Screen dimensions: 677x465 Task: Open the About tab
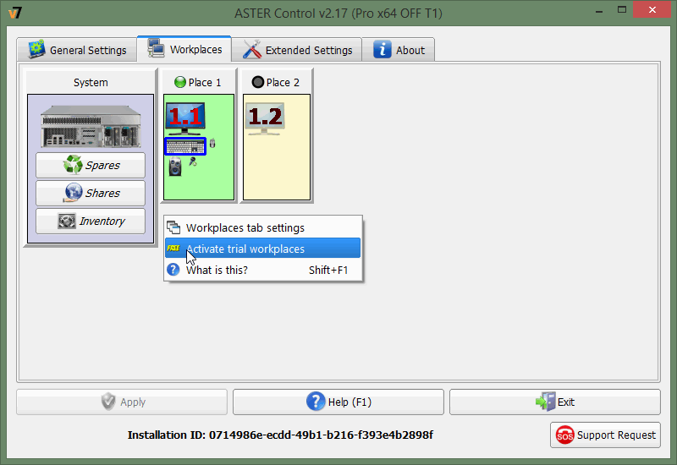click(x=399, y=50)
